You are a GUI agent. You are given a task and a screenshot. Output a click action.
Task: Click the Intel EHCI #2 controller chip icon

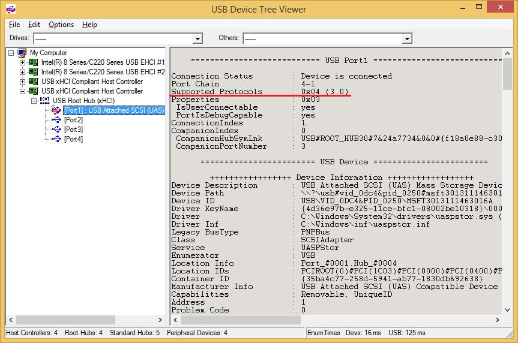click(34, 71)
